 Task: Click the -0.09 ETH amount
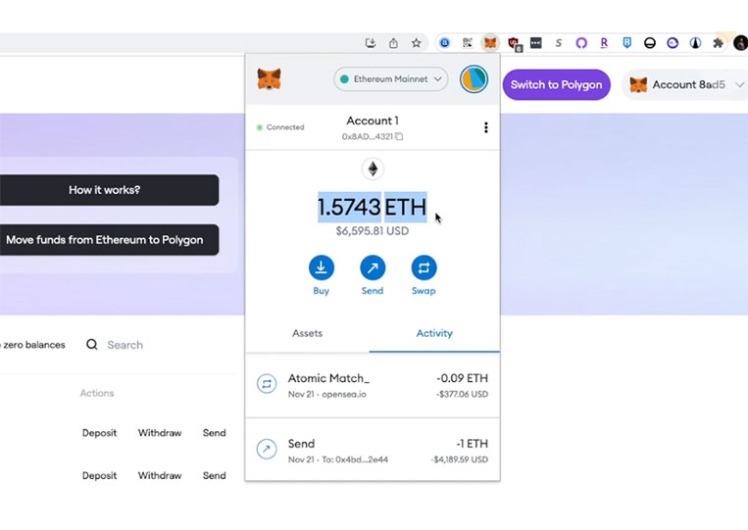pyautogui.click(x=463, y=378)
